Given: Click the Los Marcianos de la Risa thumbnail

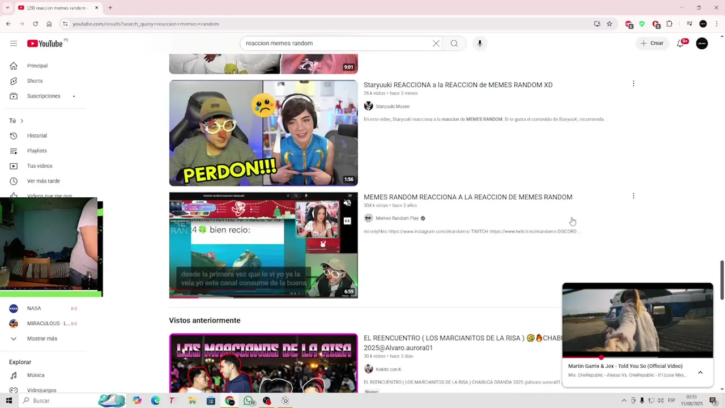Looking at the screenshot, I should pos(263,363).
